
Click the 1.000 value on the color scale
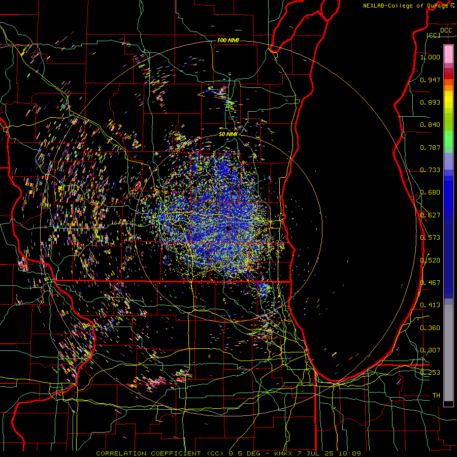click(x=430, y=57)
